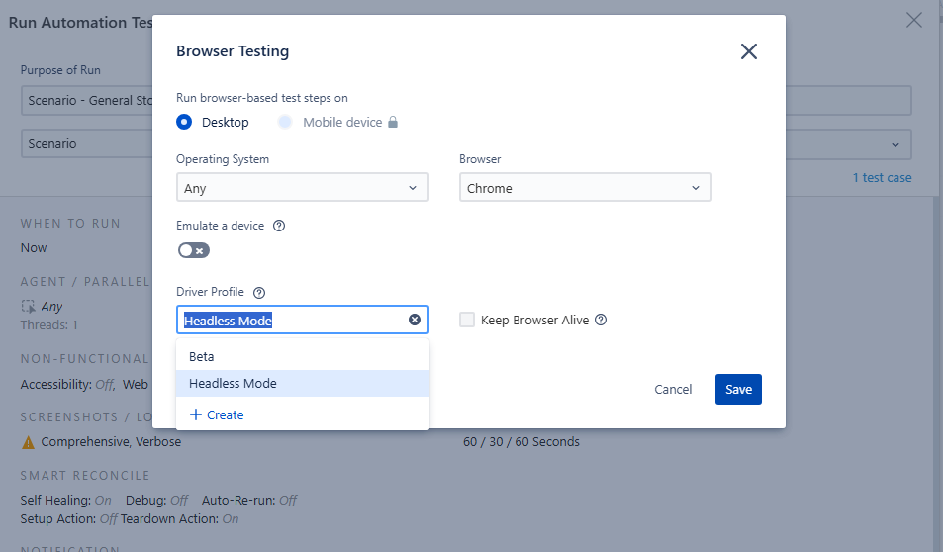Viewport: 943px width, 552px height.
Task: Select the Desktop radio button
Action: click(x=183, y=123)
